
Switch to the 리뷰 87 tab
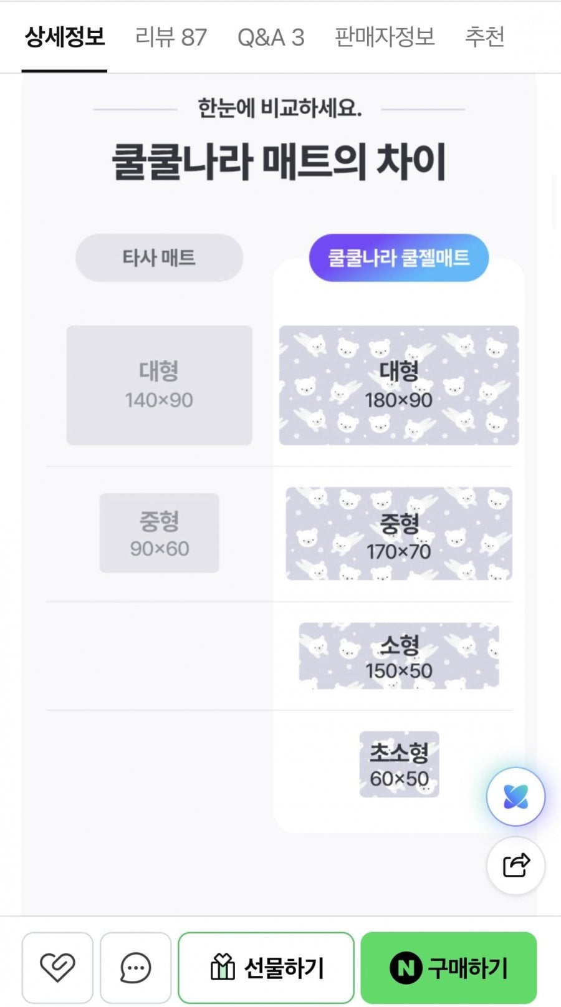pyautogui.click(x=171, y=37)
